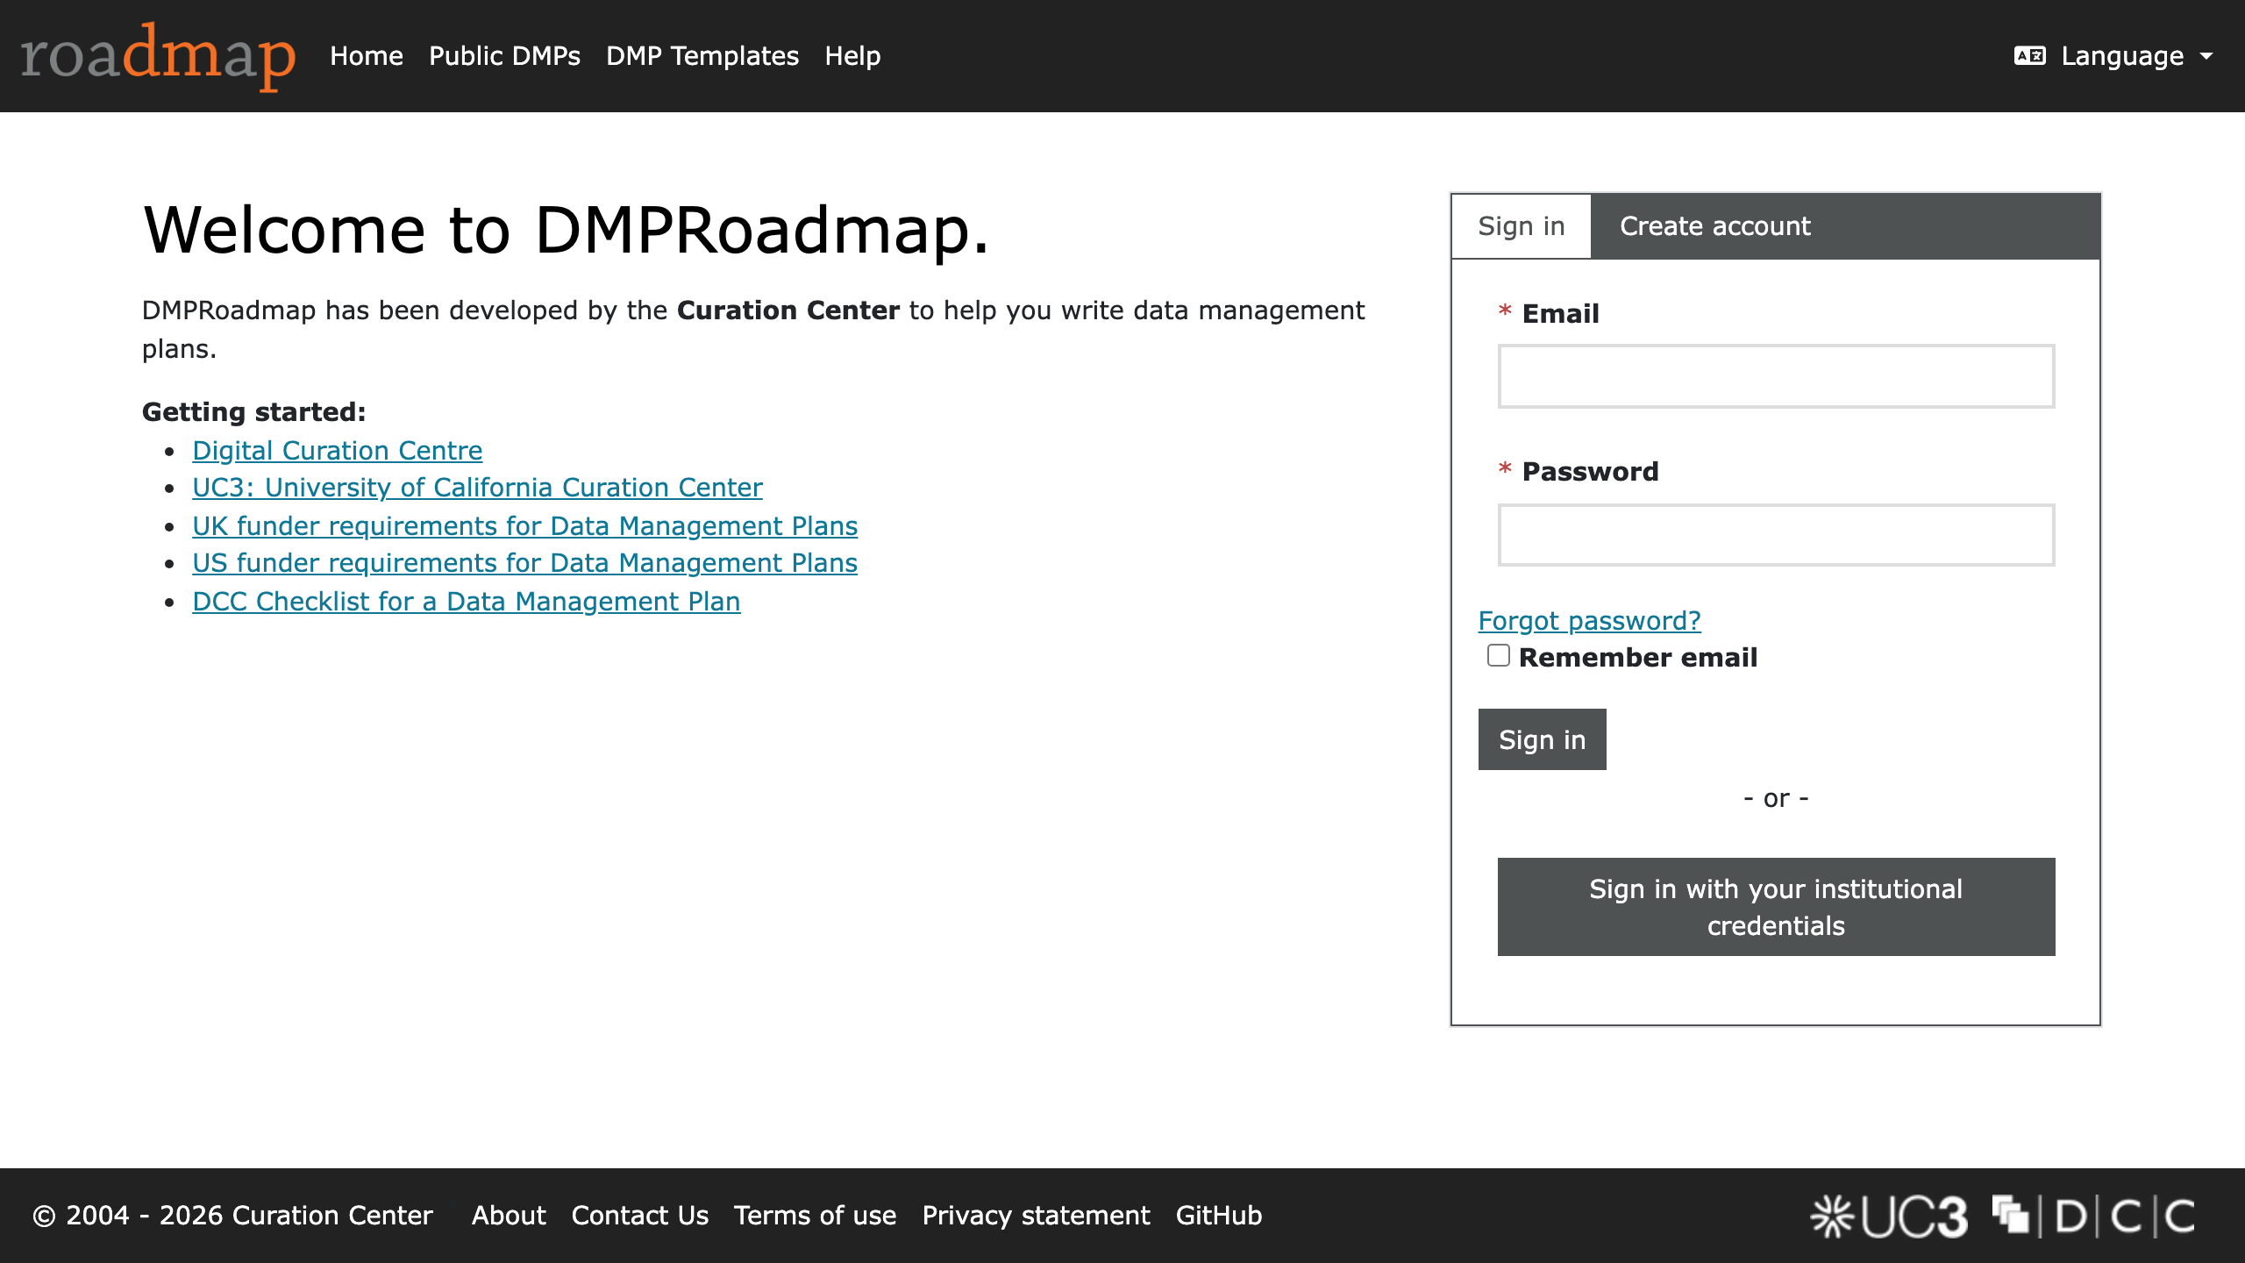The image size is (2245, 1263).
Task: Click the copyright Curation Center text
Action: 233,1216
